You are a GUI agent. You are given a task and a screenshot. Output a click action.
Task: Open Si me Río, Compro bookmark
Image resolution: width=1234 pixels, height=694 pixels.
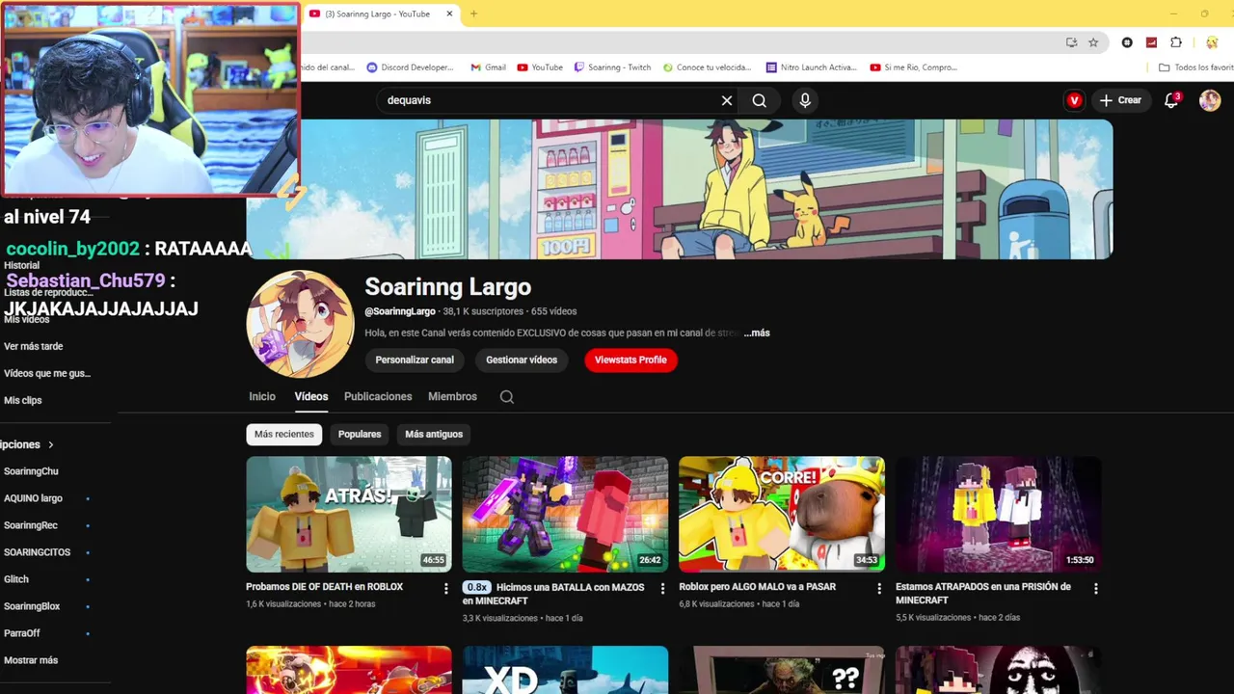pyautogui.click(x=913, y=67)
